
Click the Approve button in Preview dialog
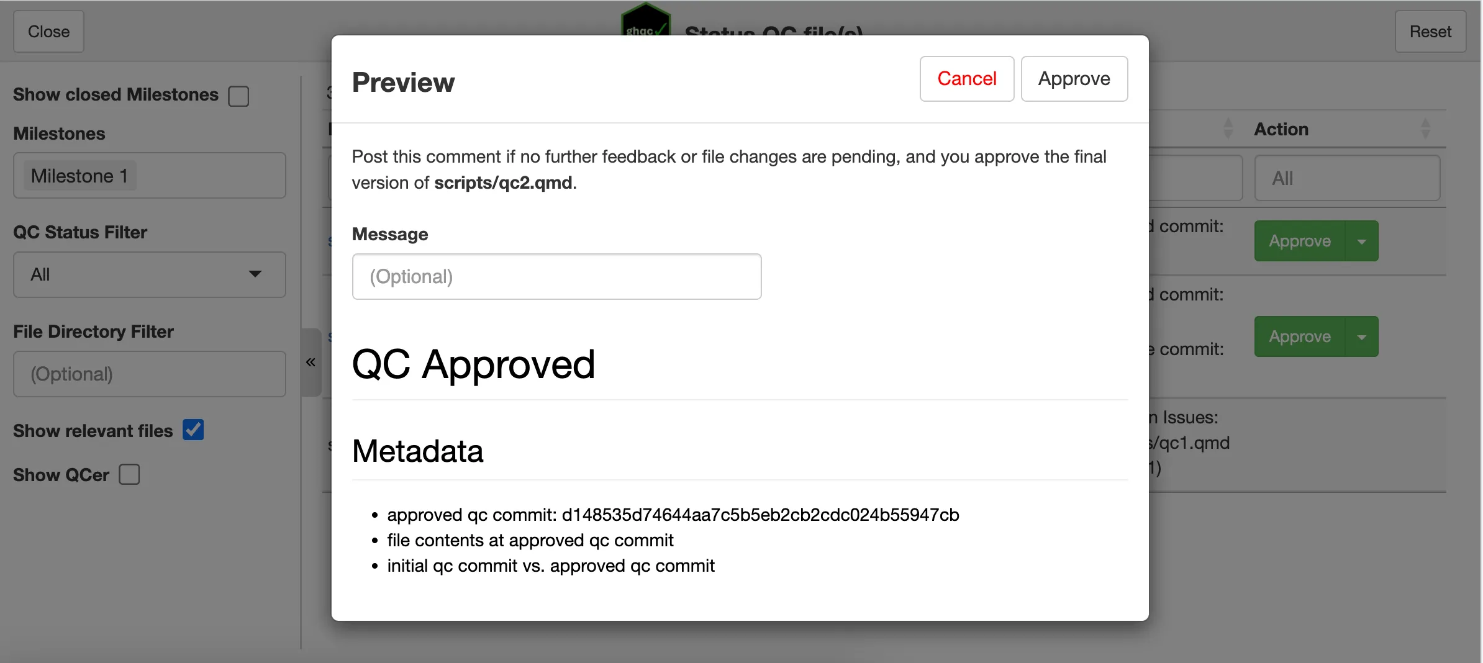point(1074,79)
